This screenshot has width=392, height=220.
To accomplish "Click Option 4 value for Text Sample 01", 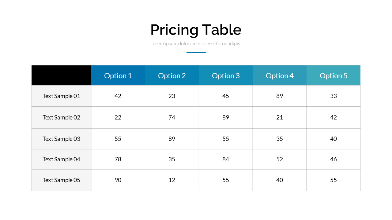I will pos(280,96).
